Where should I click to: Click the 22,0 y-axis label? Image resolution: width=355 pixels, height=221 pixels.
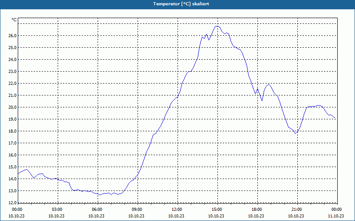(12, 84)
